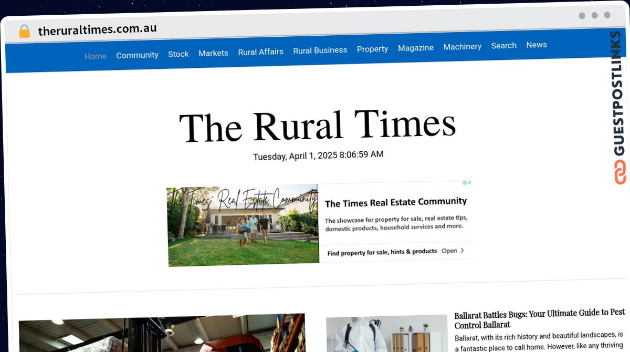
Task: Click Search in the navigation bar
Action: 504,46
